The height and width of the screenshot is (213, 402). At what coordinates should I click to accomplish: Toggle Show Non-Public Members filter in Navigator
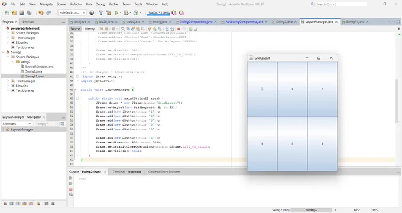25,204
